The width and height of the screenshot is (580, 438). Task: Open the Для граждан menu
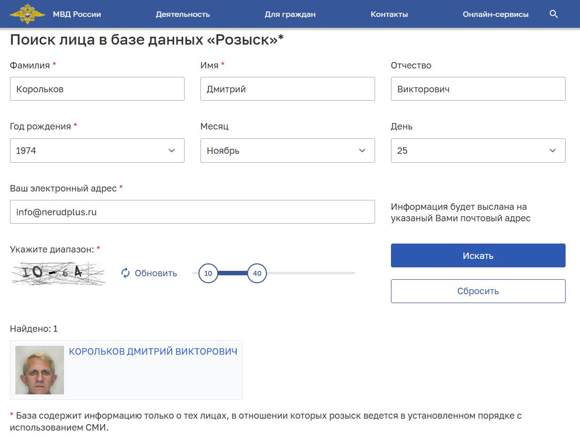click(x=290, y=14)
